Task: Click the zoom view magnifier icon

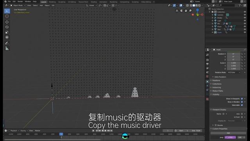Action: (x=190, y=11)
